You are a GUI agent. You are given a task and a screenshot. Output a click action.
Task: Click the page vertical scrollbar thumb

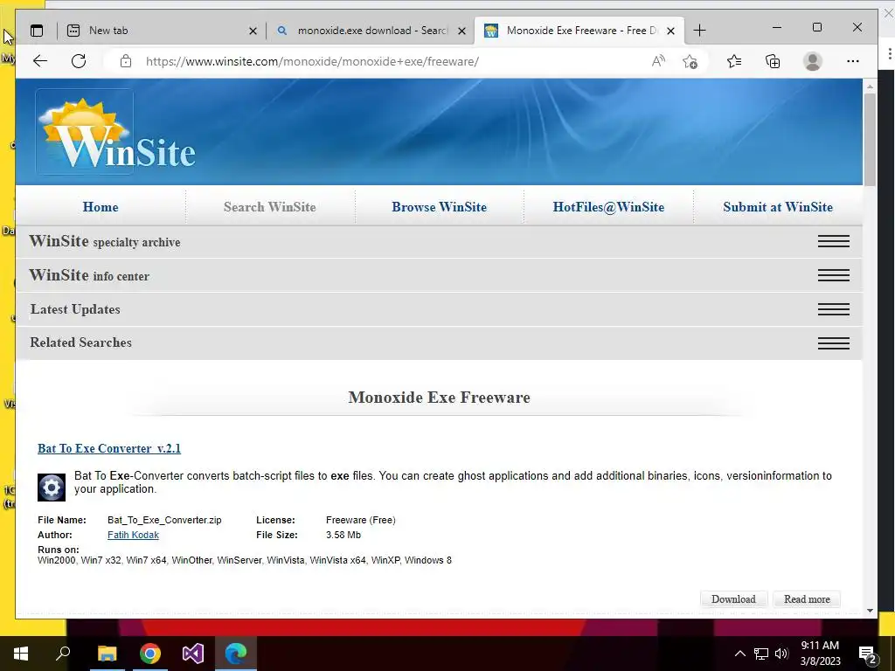pos(870,139)
